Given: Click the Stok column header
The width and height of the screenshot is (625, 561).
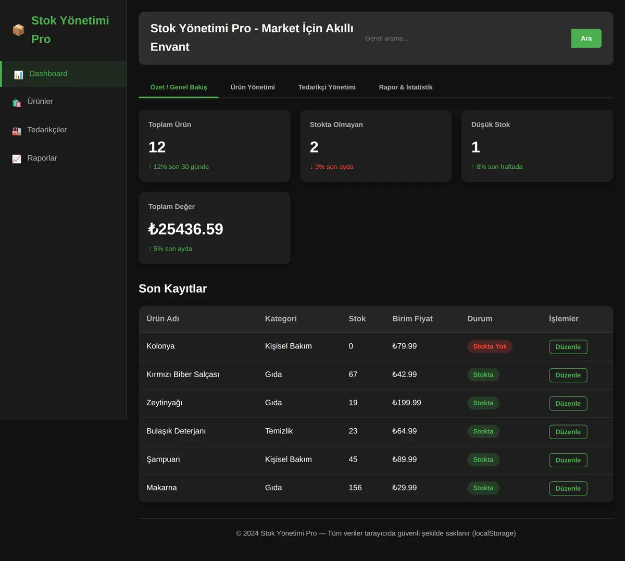Looking at the screenshot, I should (357, 319).
